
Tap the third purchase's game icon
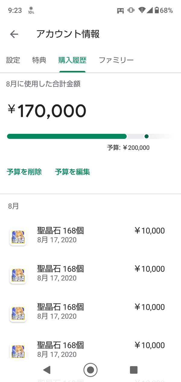click(18, 313)
